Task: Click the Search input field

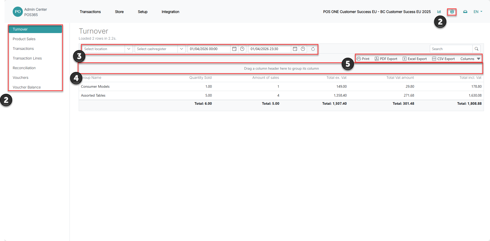Action: (451, 49)
